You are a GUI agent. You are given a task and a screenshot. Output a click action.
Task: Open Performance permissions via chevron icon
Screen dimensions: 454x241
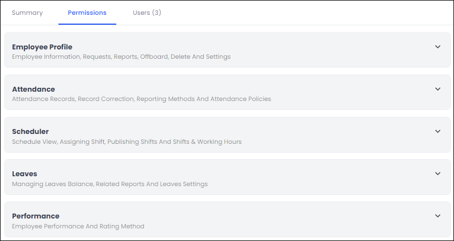click(437, 216)
